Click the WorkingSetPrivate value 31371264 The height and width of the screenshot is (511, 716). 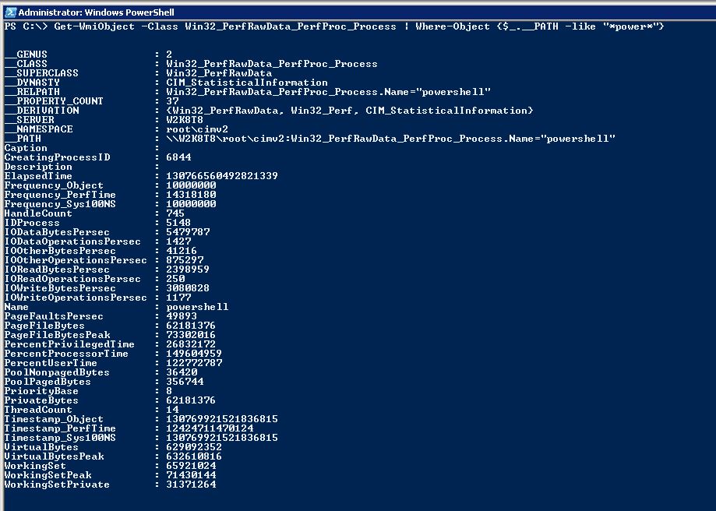tap(191, 485)
